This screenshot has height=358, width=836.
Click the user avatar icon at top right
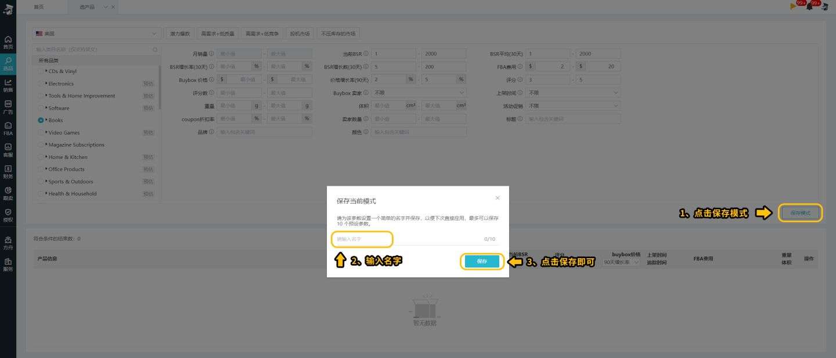point(824,6)
